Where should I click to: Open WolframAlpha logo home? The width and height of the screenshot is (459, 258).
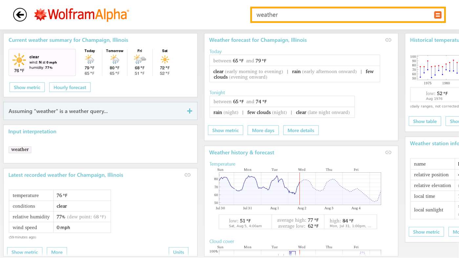pos(82,15)
